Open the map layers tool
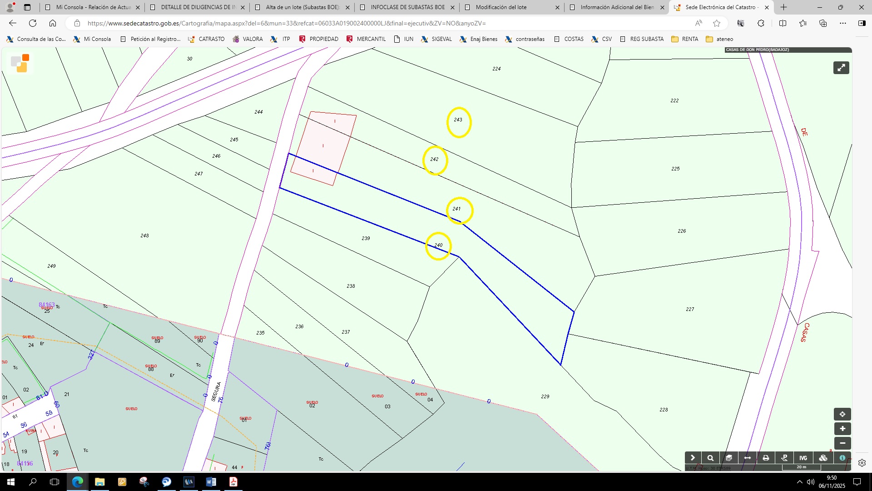872x491 pixels. point(729,458)
